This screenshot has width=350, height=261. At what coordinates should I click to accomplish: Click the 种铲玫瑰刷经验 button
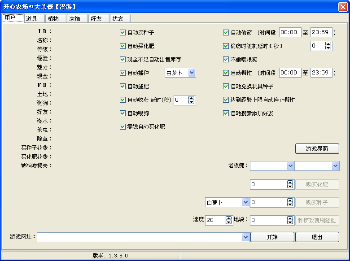(x=317, y=220)
